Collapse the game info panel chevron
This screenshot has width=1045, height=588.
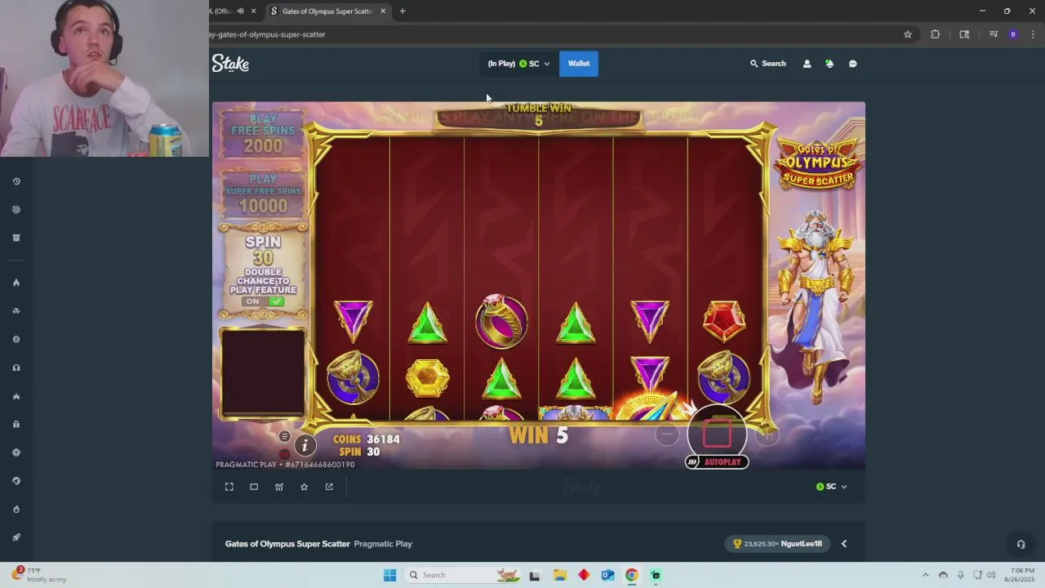point(844,544)
